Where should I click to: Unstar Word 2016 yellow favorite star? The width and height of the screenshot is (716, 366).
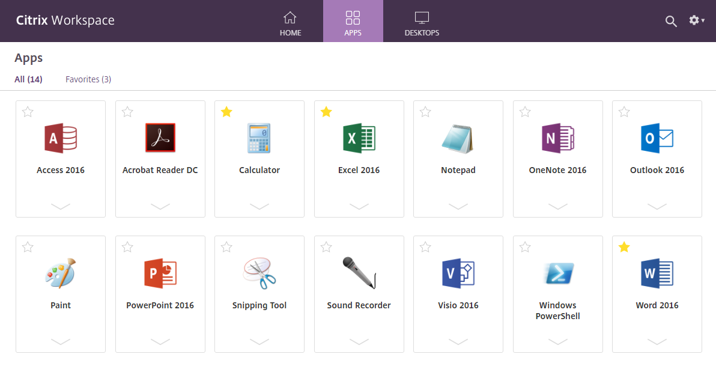point(624,247)
